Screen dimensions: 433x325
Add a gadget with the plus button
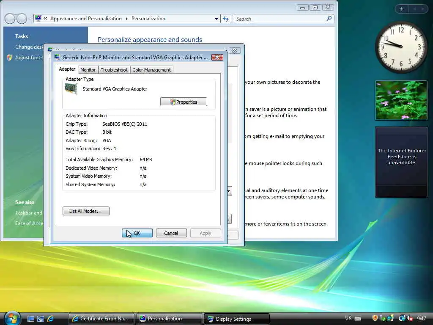click(x=401, y=9)
